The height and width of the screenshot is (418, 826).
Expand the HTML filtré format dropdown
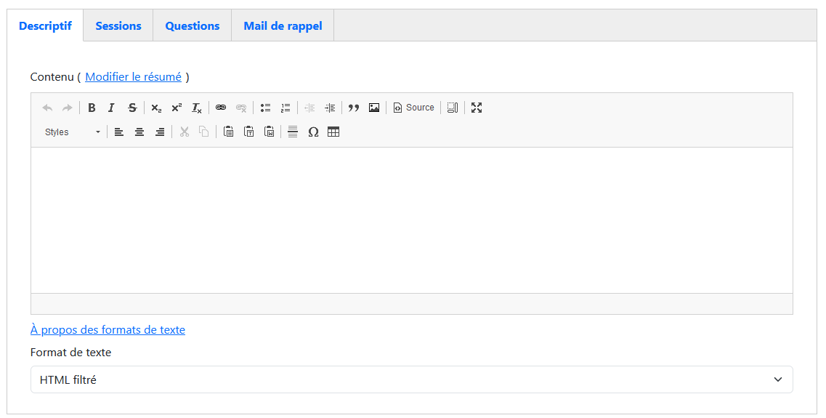click(411, 379)
